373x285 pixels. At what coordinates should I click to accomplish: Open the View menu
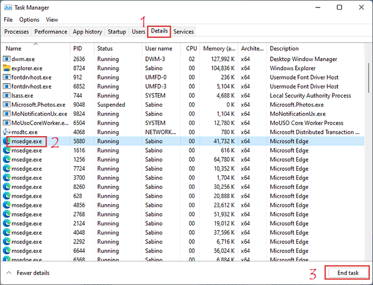[x=52, y=20]
